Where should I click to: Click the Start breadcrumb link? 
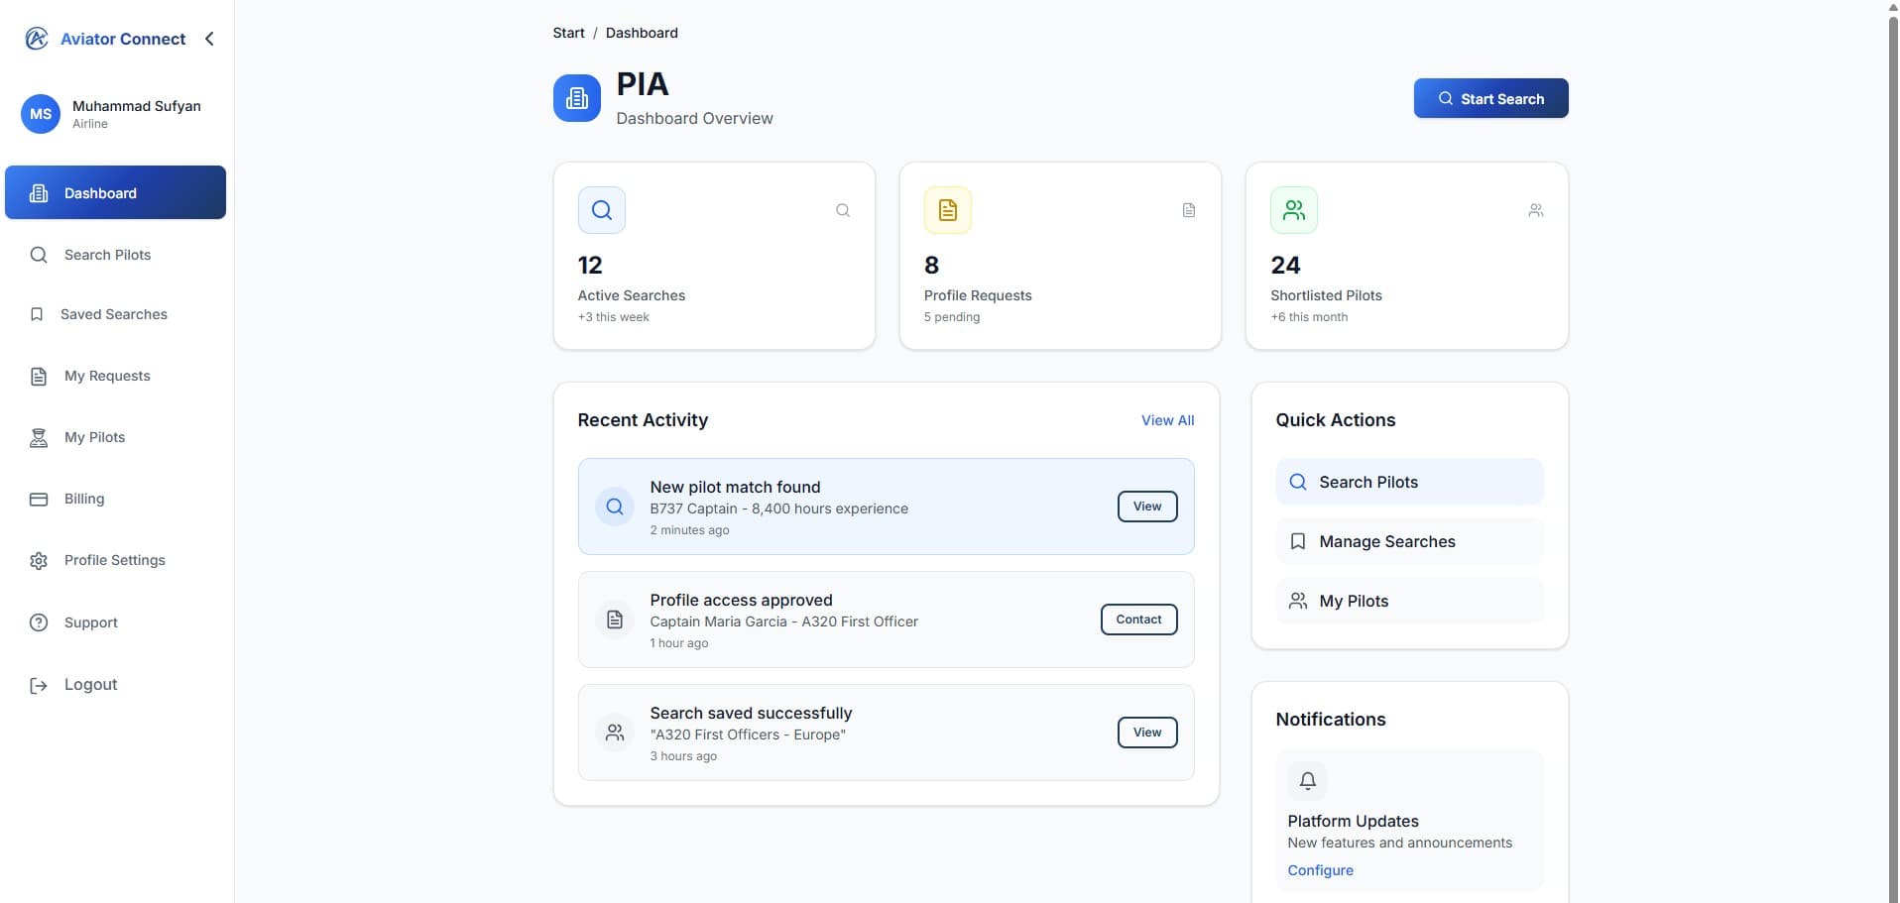coord(568,33)
